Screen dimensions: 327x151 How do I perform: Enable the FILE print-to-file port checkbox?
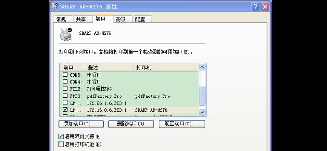(x=65, y=89)
